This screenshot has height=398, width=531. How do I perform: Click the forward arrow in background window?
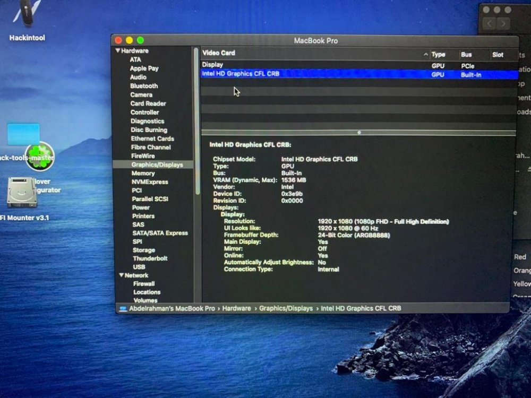(503, 23)
